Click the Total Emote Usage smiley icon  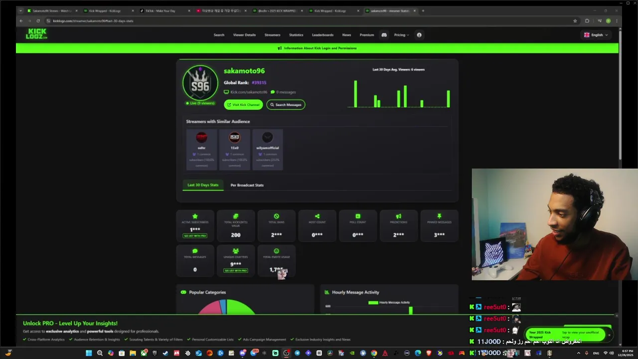pyautogui.click(x=277, y=251)
